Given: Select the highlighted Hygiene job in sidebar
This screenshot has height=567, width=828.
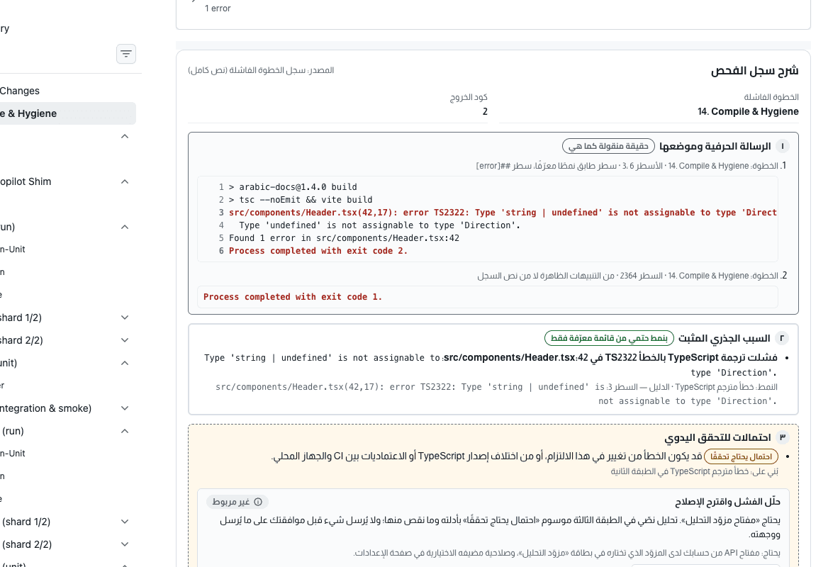Looking at the screenshot, I should point(67,113).
